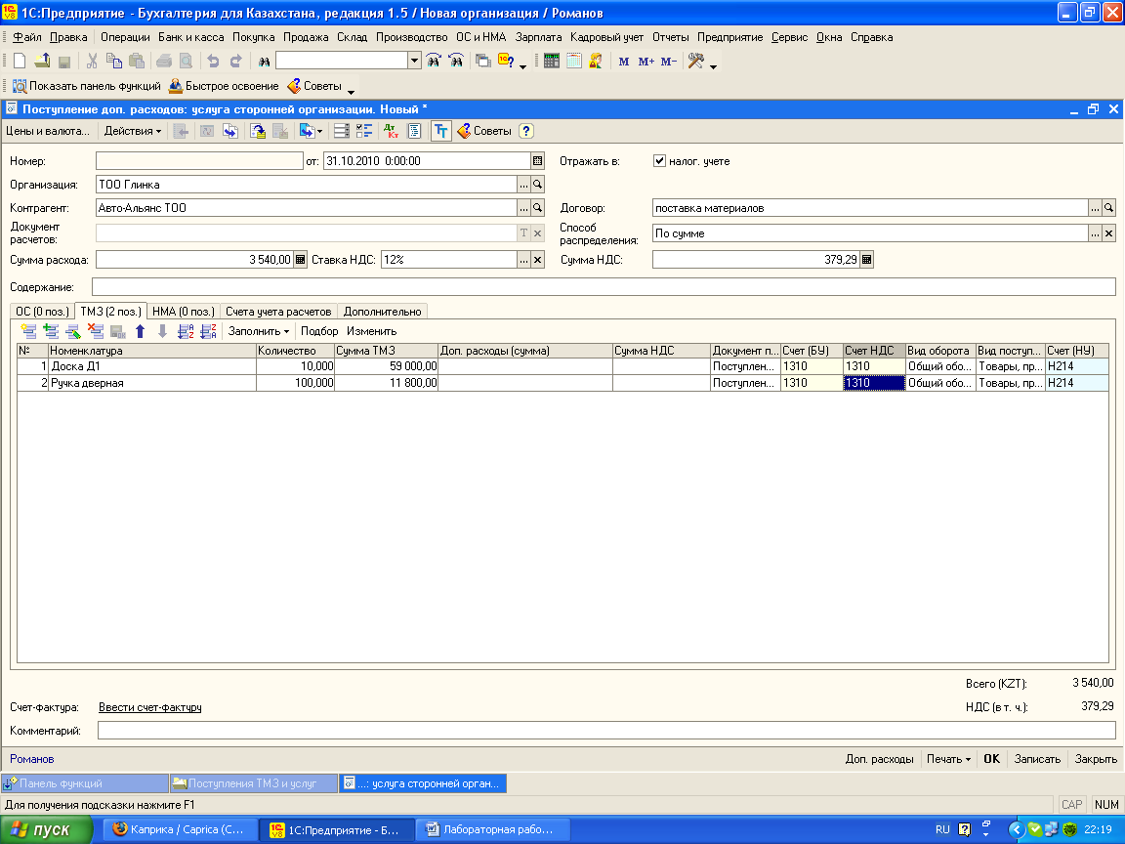Select the Доска Д1 nomenclature cell

[152, 366]
